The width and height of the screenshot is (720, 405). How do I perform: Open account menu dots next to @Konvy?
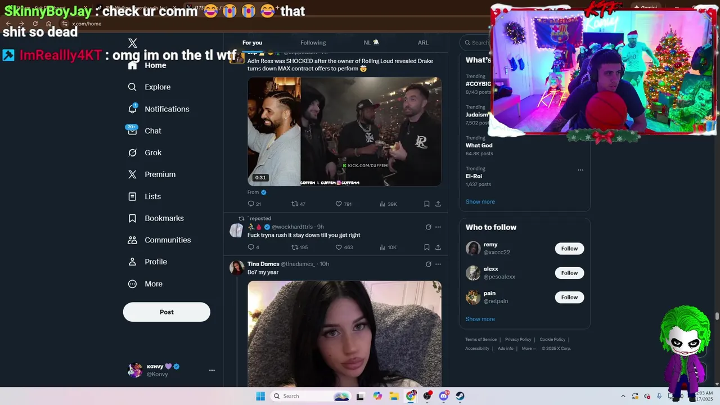pos(212,370)
